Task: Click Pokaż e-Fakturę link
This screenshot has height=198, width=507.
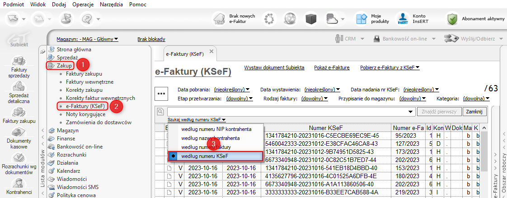Action: point(332,67)
